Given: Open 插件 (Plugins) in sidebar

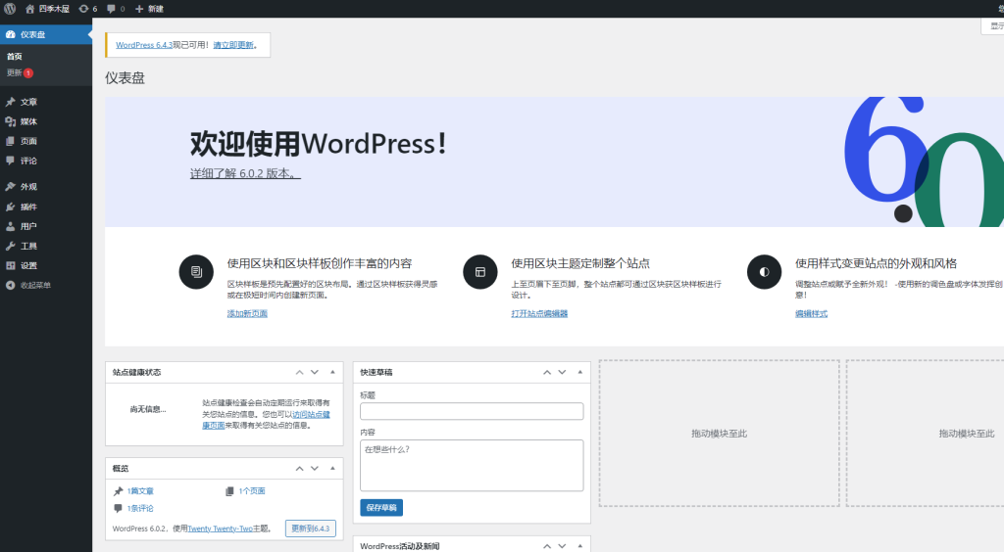Looking at the screenshot, I should (28, 207).
